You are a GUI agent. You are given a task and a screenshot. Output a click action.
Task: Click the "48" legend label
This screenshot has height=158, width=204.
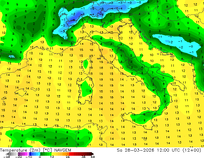coord(93,157)
